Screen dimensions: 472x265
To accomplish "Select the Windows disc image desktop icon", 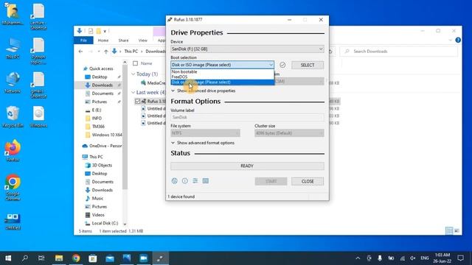I will click(x=38, y=116).
